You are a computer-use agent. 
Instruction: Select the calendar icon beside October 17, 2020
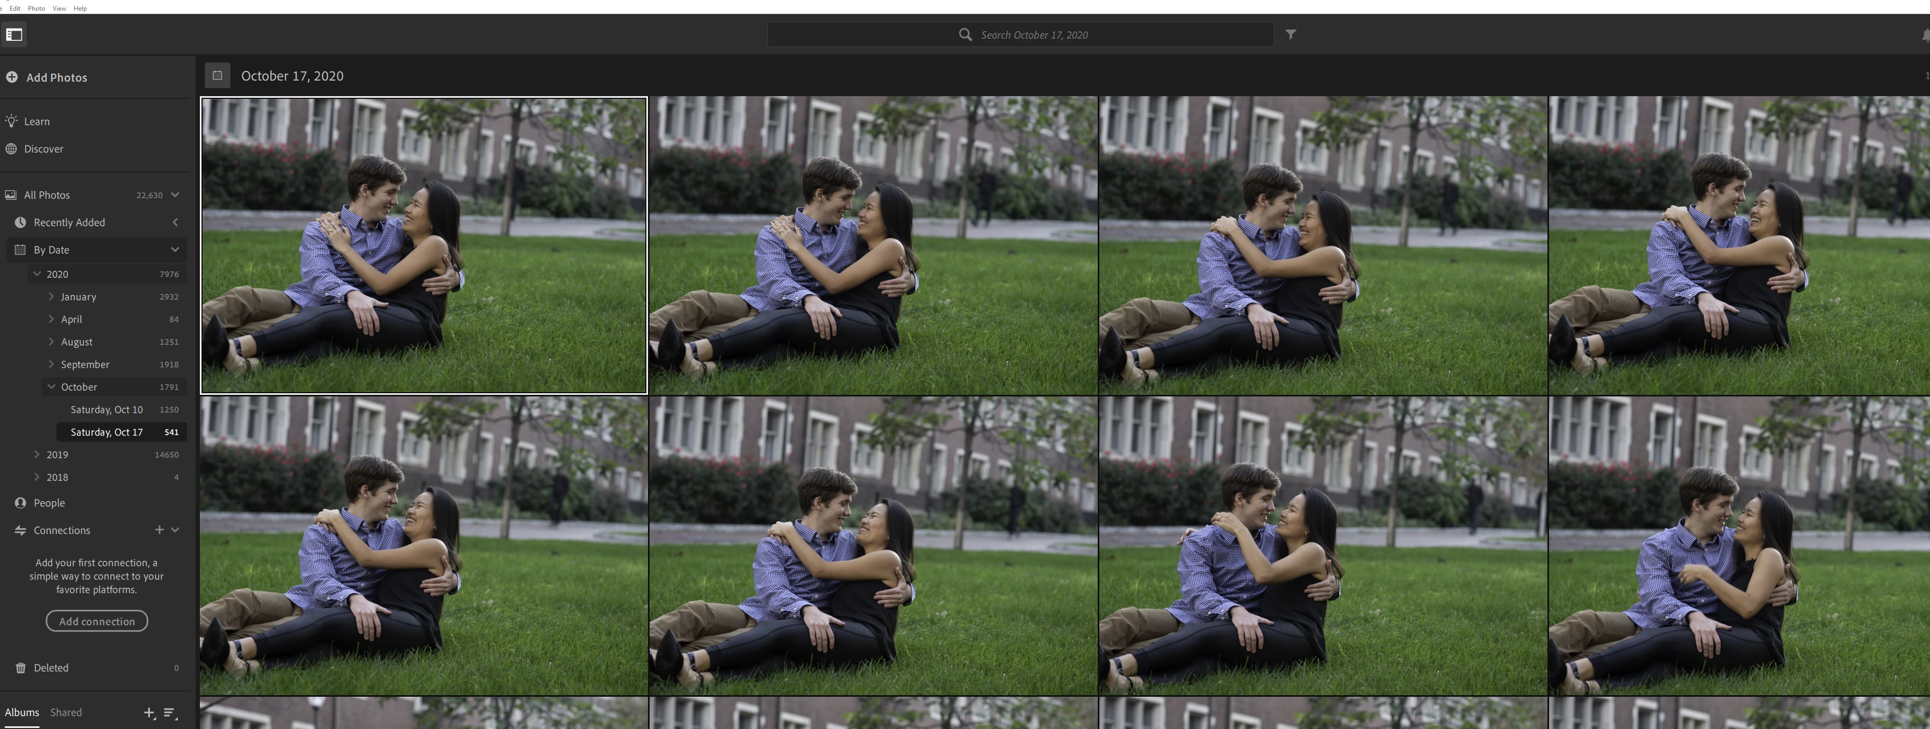217,76
